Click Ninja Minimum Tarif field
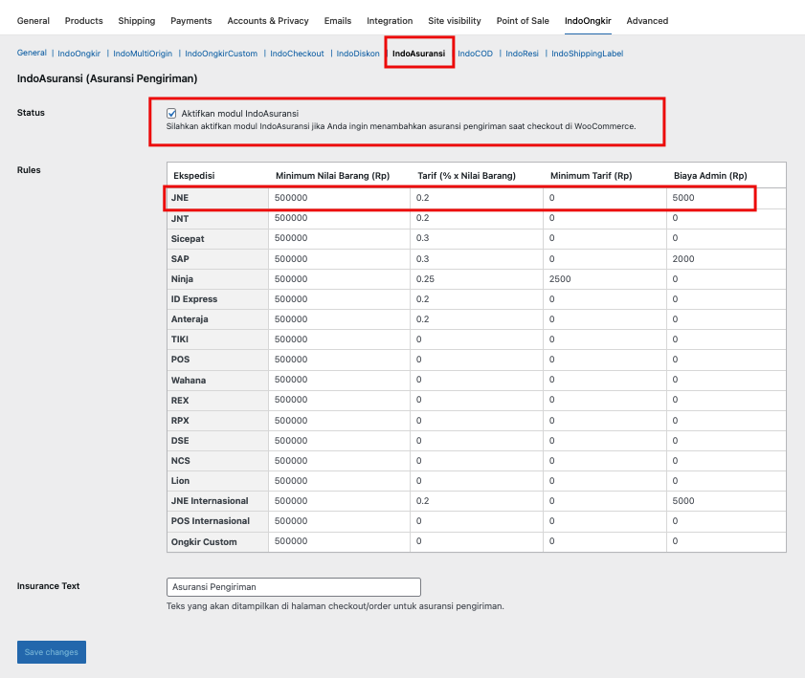Screen dimensions: 805x678 click(x=604, y=279)
